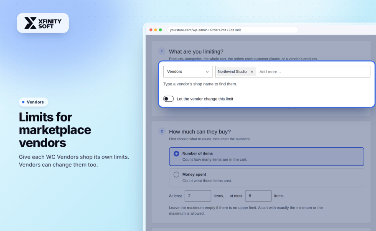
Task: Click the green window maximize dot
Action: [x=160, y=30]
